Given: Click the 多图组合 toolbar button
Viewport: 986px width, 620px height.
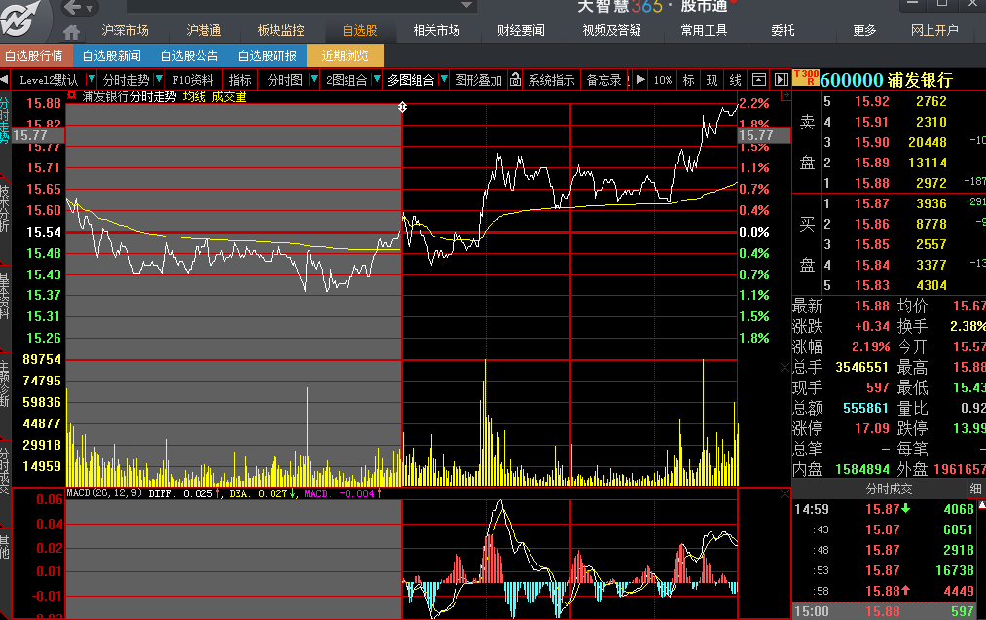Looking at the screenshot, I should click(411, 80).
